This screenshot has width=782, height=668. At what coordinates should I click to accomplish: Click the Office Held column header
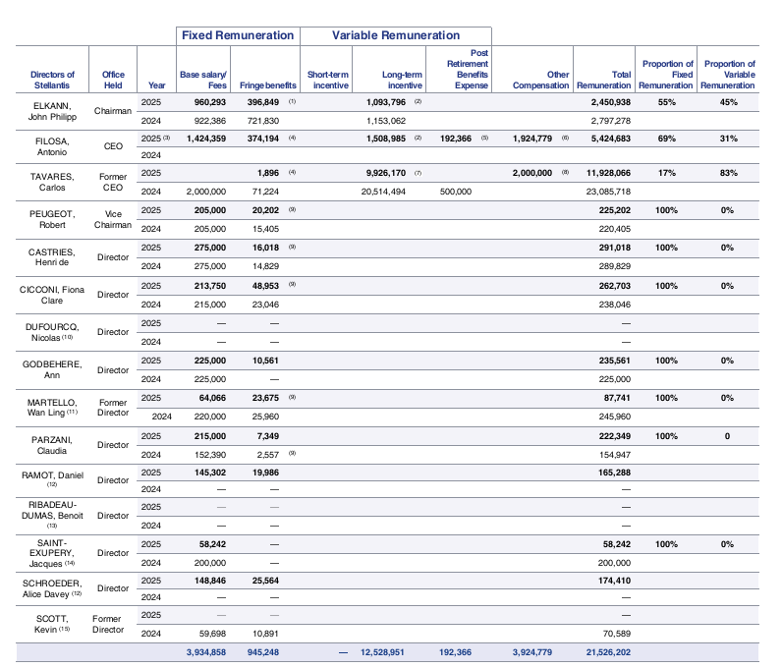coord(113,80)
